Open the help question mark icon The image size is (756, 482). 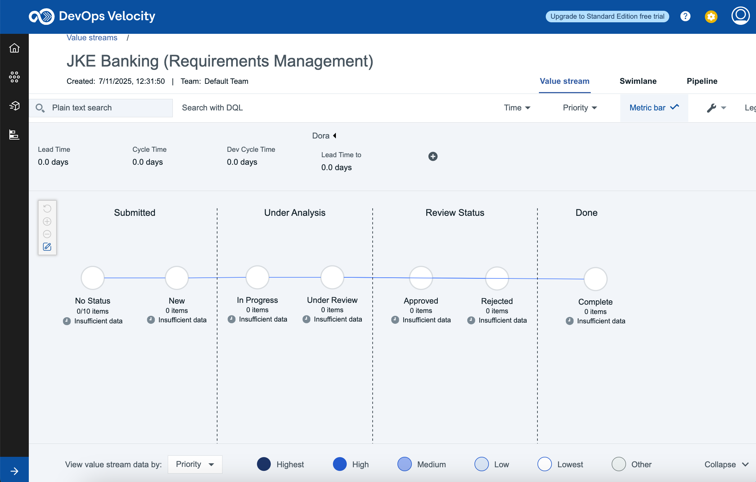(685, 16)
